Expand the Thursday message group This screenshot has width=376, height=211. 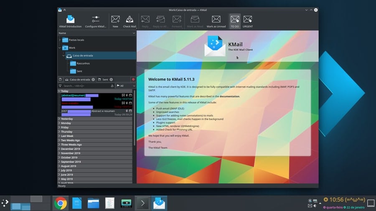coord(59,132)
